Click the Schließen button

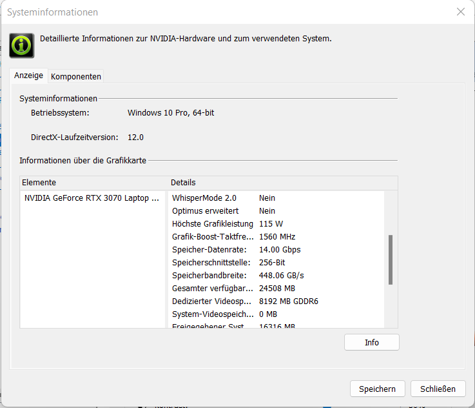point(438,389)
